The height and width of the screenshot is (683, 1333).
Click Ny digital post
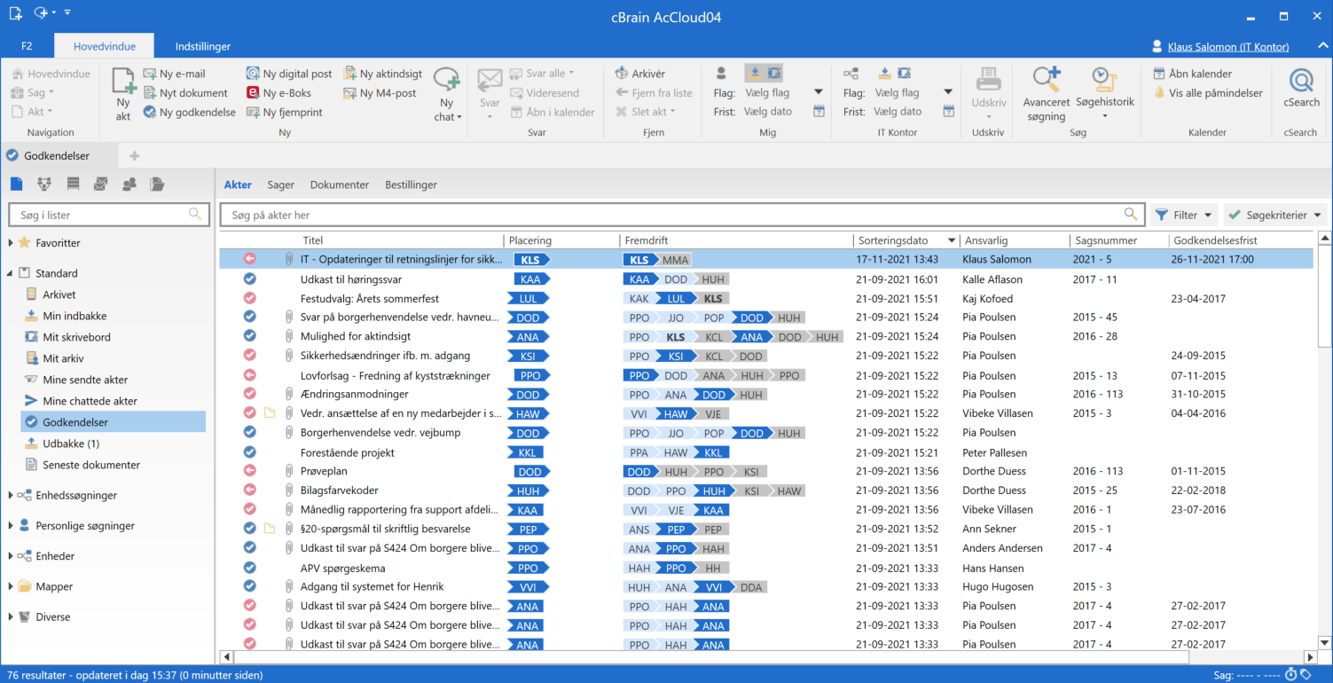point(289,74)
